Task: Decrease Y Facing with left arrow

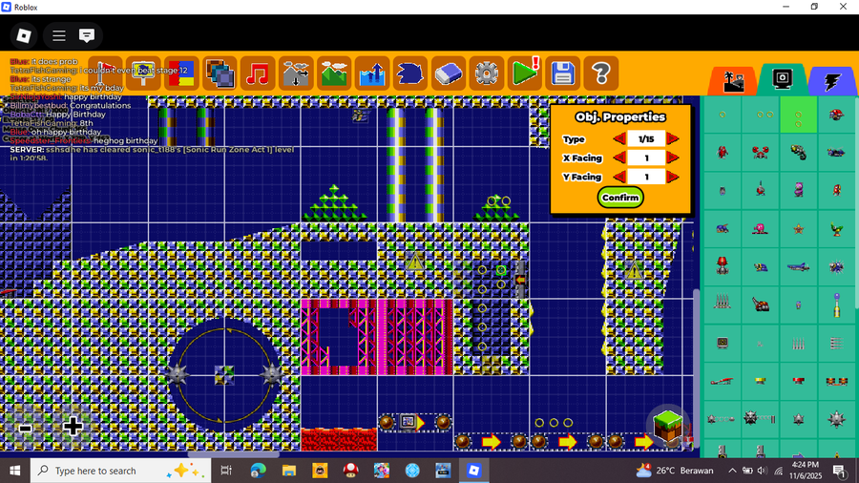Action: click(x=619, y=177)
